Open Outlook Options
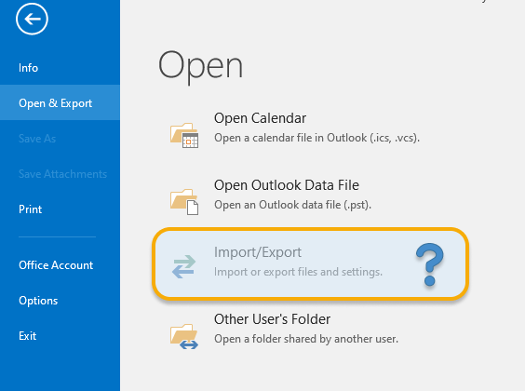Viewport: 525px width, 391px height. (38, 301)
